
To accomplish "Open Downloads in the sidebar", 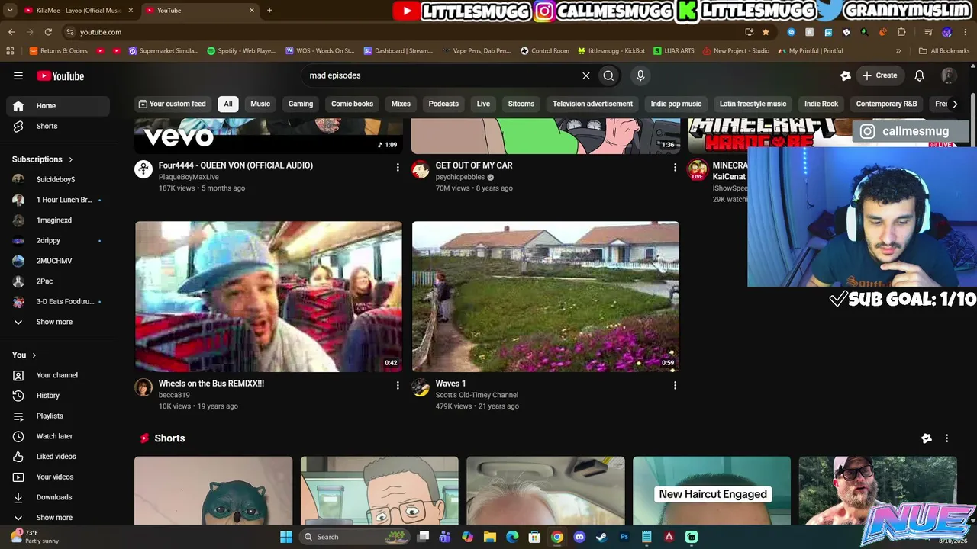I will click(x=55, y=497).
